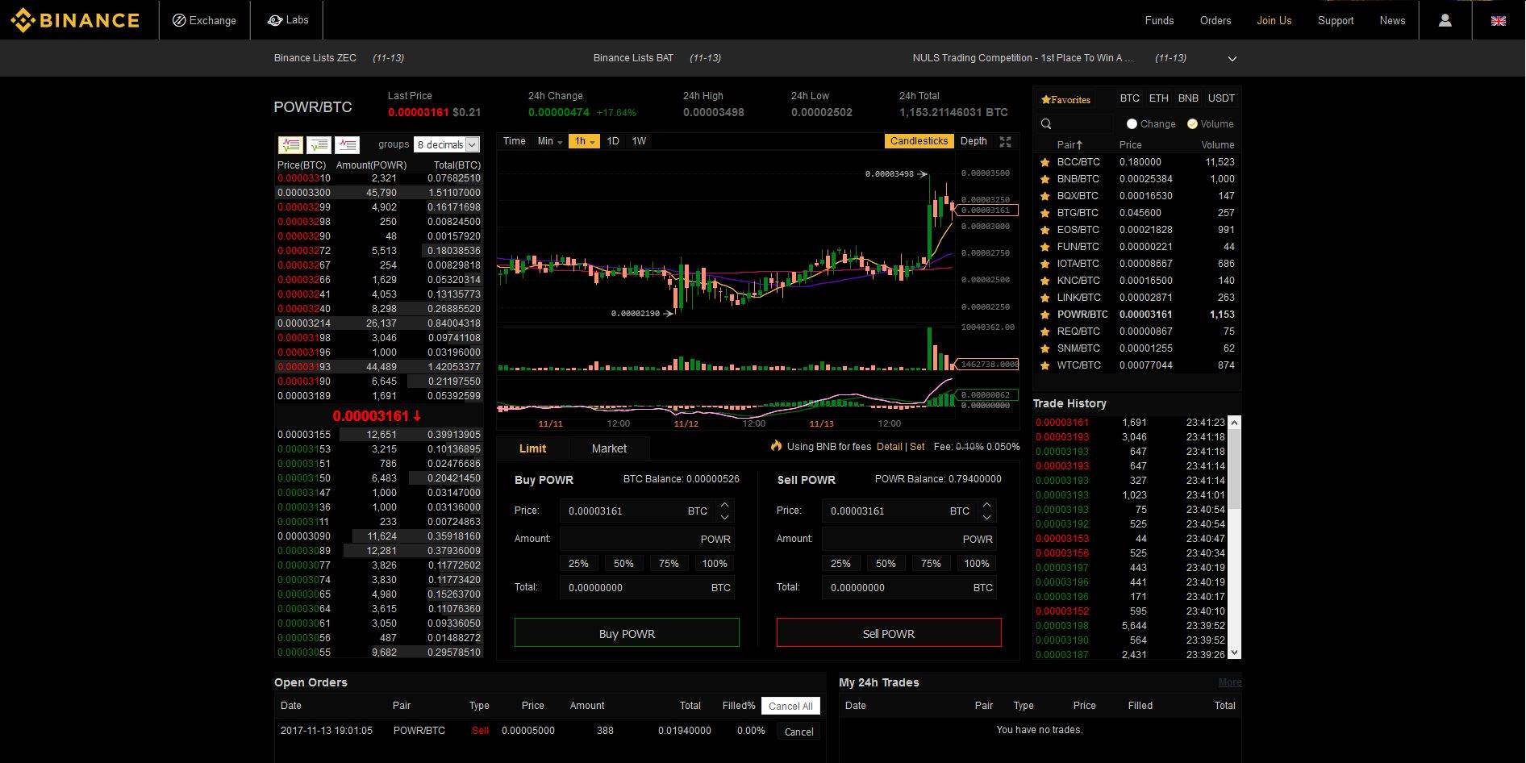Open the decimals grouping dropdown

446,144
